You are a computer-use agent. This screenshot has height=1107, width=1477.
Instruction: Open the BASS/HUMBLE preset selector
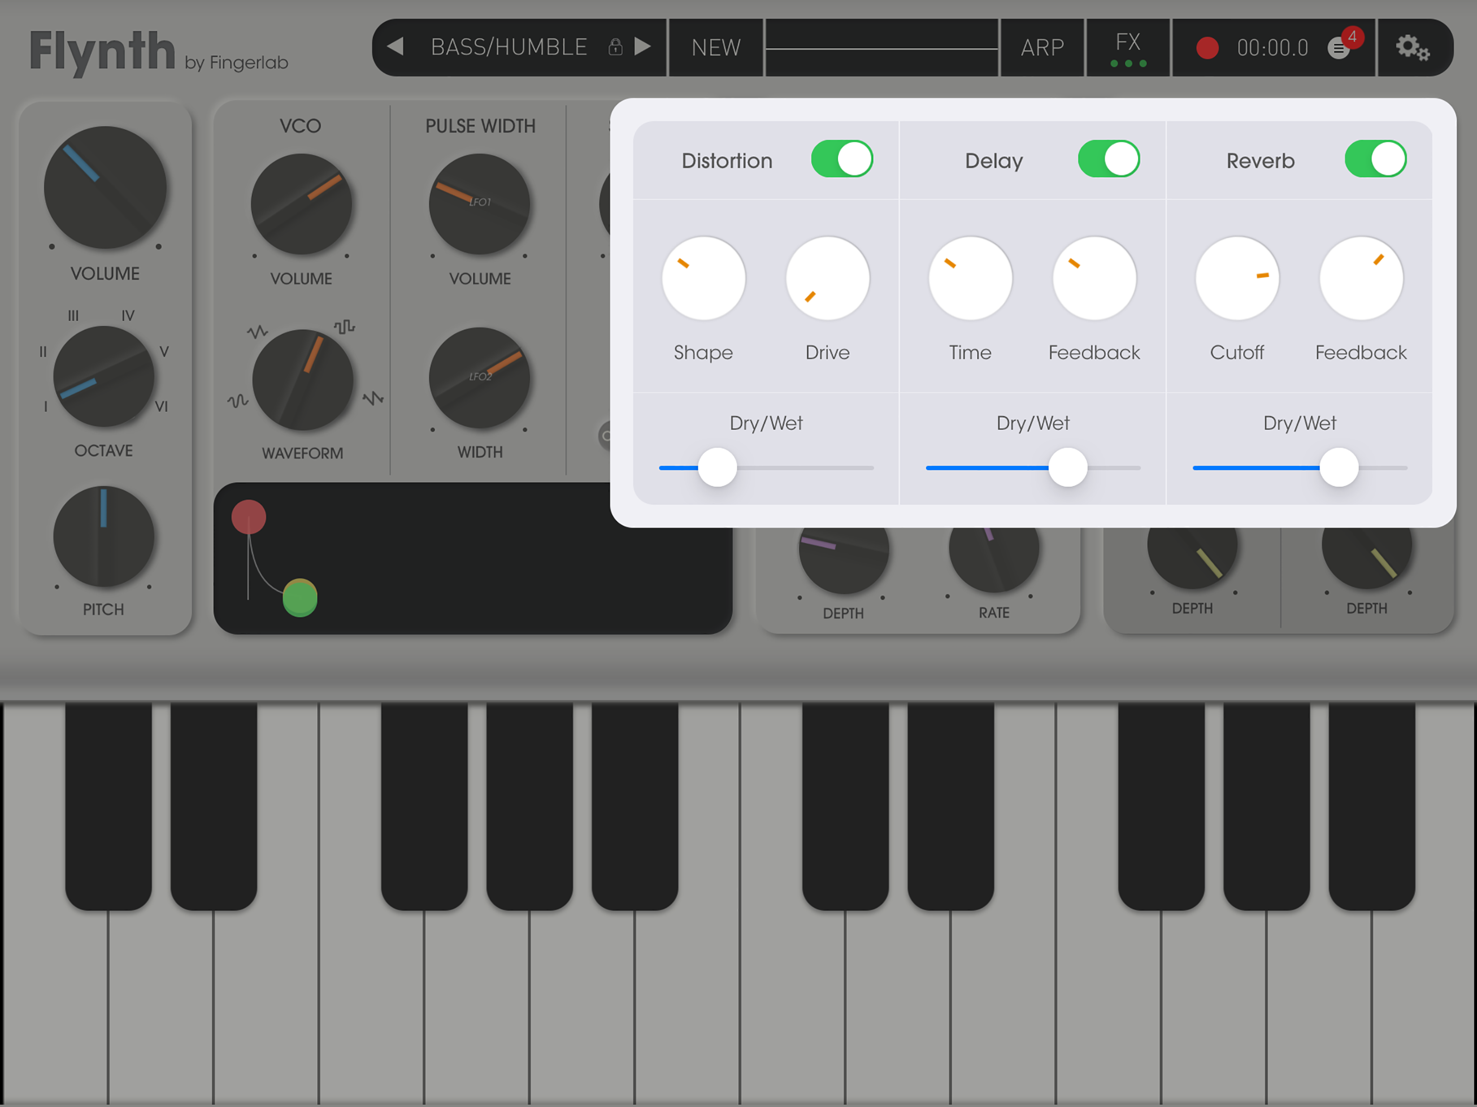pyautogui.click(x=509, y=48)
